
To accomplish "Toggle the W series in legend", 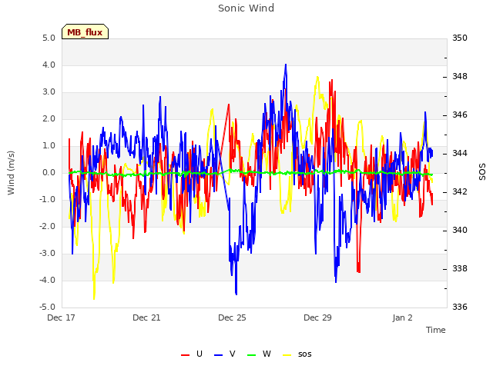I will tap(259, 354).
